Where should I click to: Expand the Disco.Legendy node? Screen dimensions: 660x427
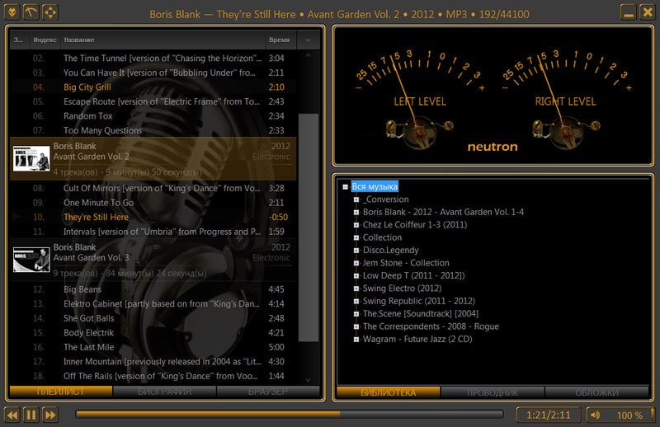356,251
